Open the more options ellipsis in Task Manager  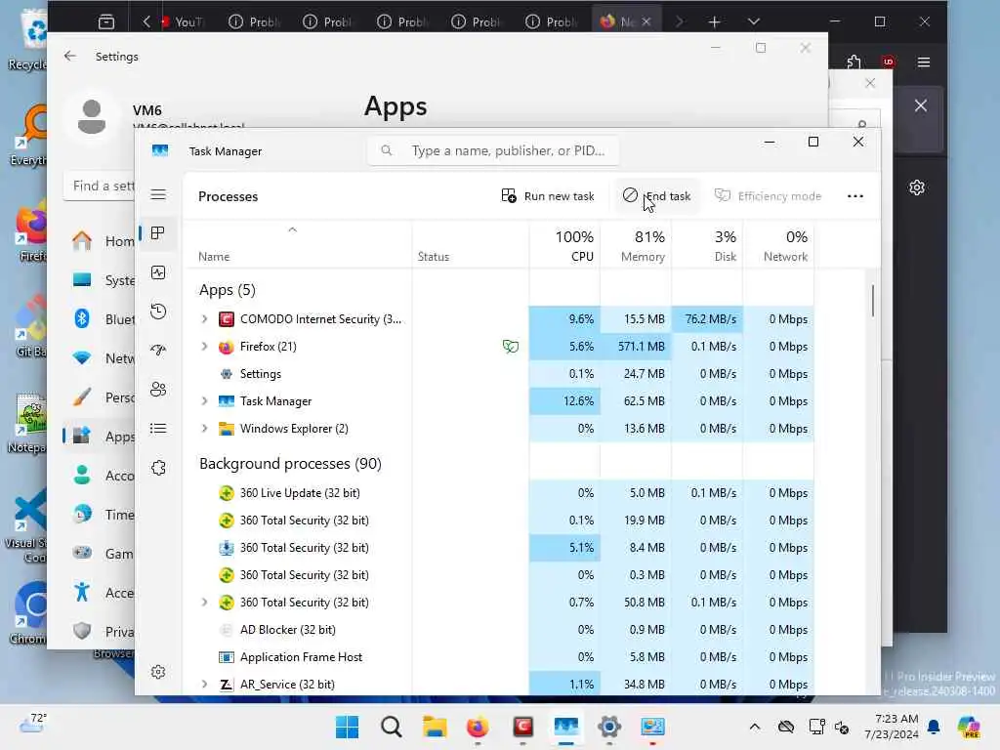(855, 195)
